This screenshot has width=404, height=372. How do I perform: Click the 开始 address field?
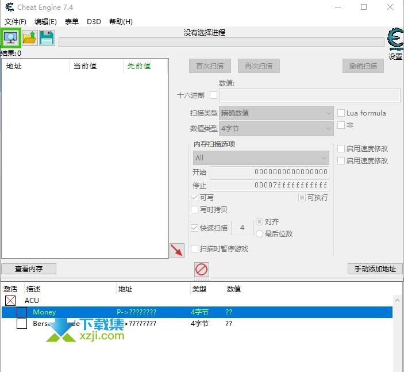270,172
